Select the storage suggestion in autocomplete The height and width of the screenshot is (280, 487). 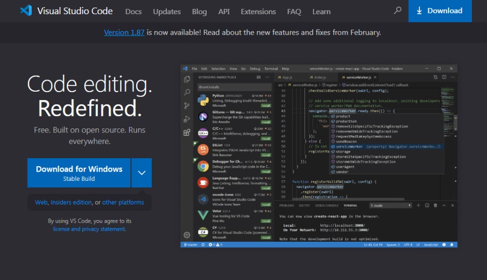point(387,152)
